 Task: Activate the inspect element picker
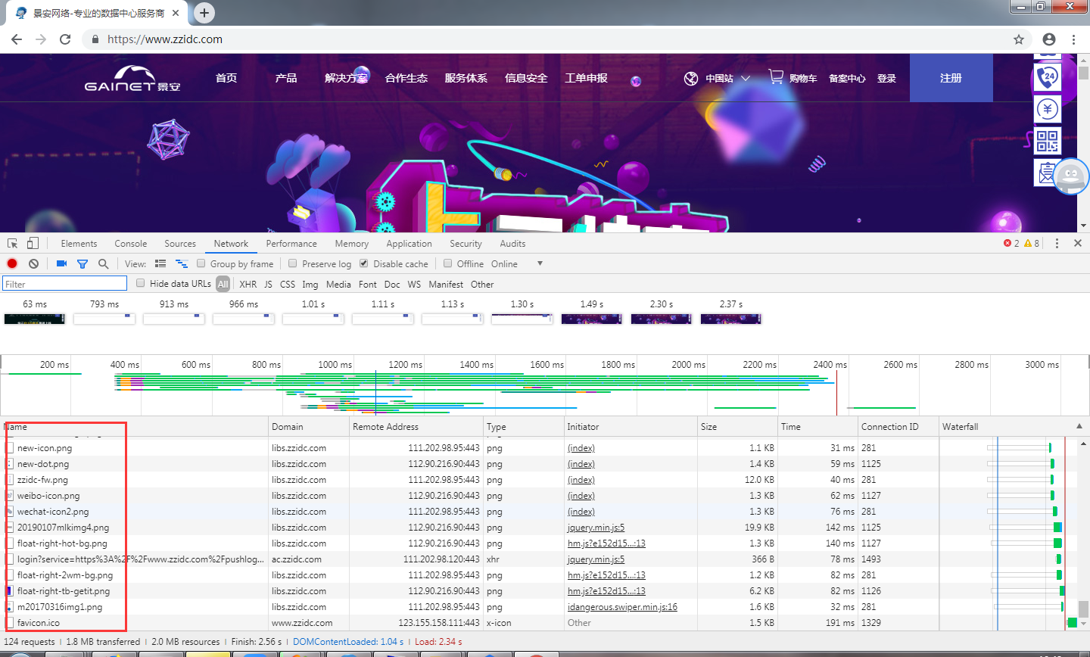[12, 243]
